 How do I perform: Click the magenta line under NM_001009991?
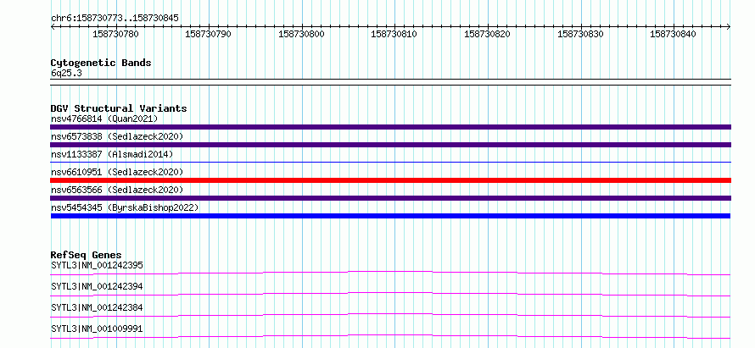[390, 336]
